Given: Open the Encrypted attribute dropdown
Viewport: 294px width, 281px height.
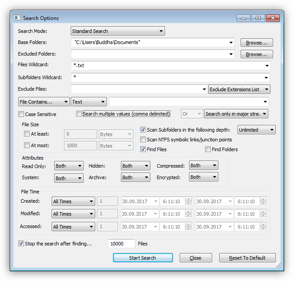Looking at the screenshot, I should [x=204, y=177].
